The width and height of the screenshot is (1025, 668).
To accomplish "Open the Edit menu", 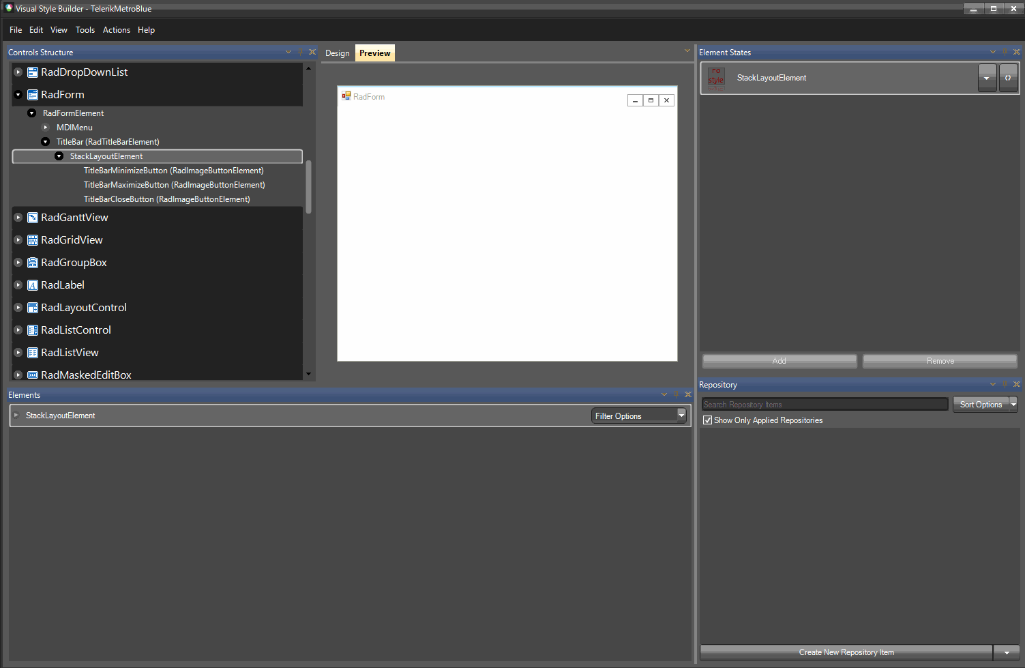I will (x=36, y=30).
